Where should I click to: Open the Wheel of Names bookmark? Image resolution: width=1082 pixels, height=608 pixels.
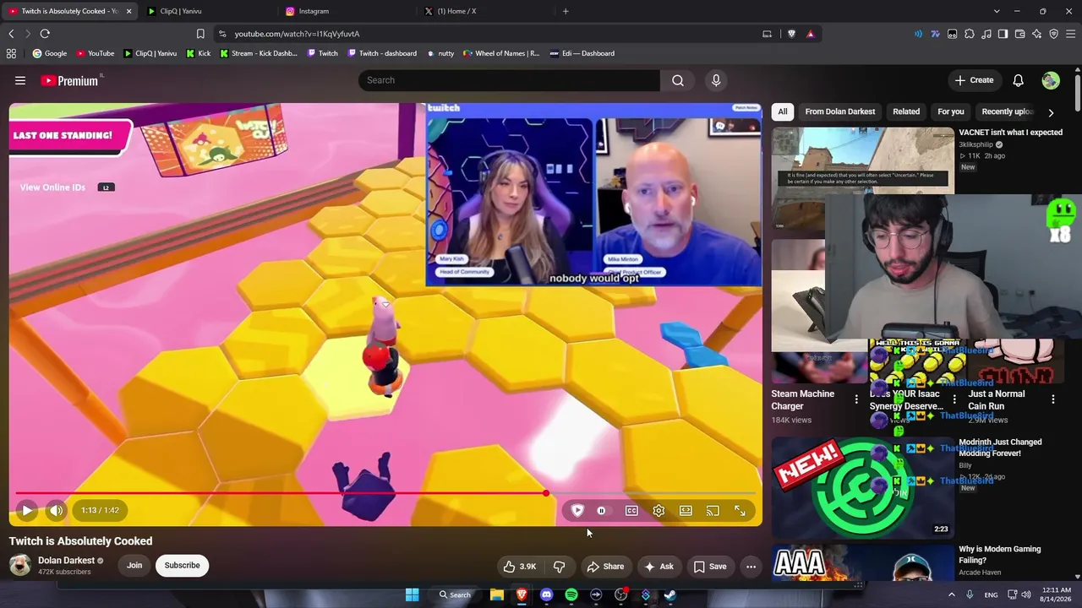[500, 53]
